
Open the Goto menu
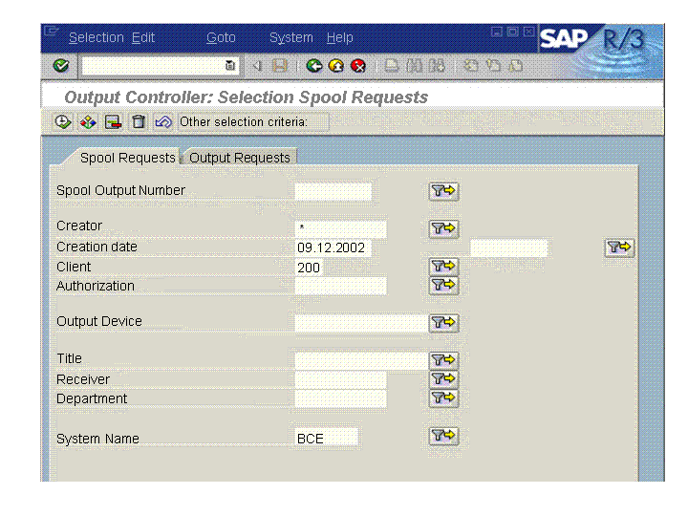tap(221, 37)
